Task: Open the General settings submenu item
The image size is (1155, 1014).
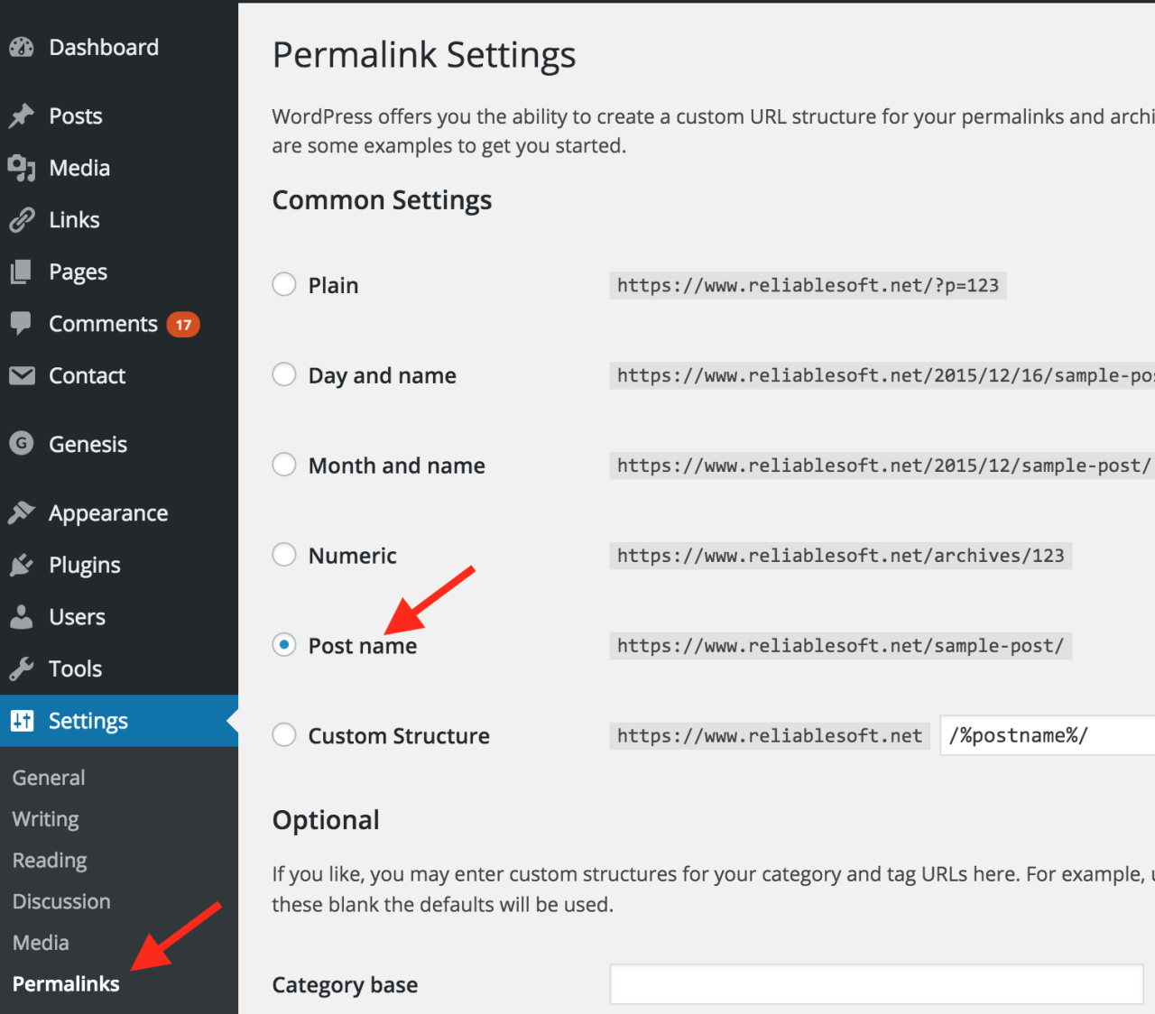Action: click(x=48, y=777)
